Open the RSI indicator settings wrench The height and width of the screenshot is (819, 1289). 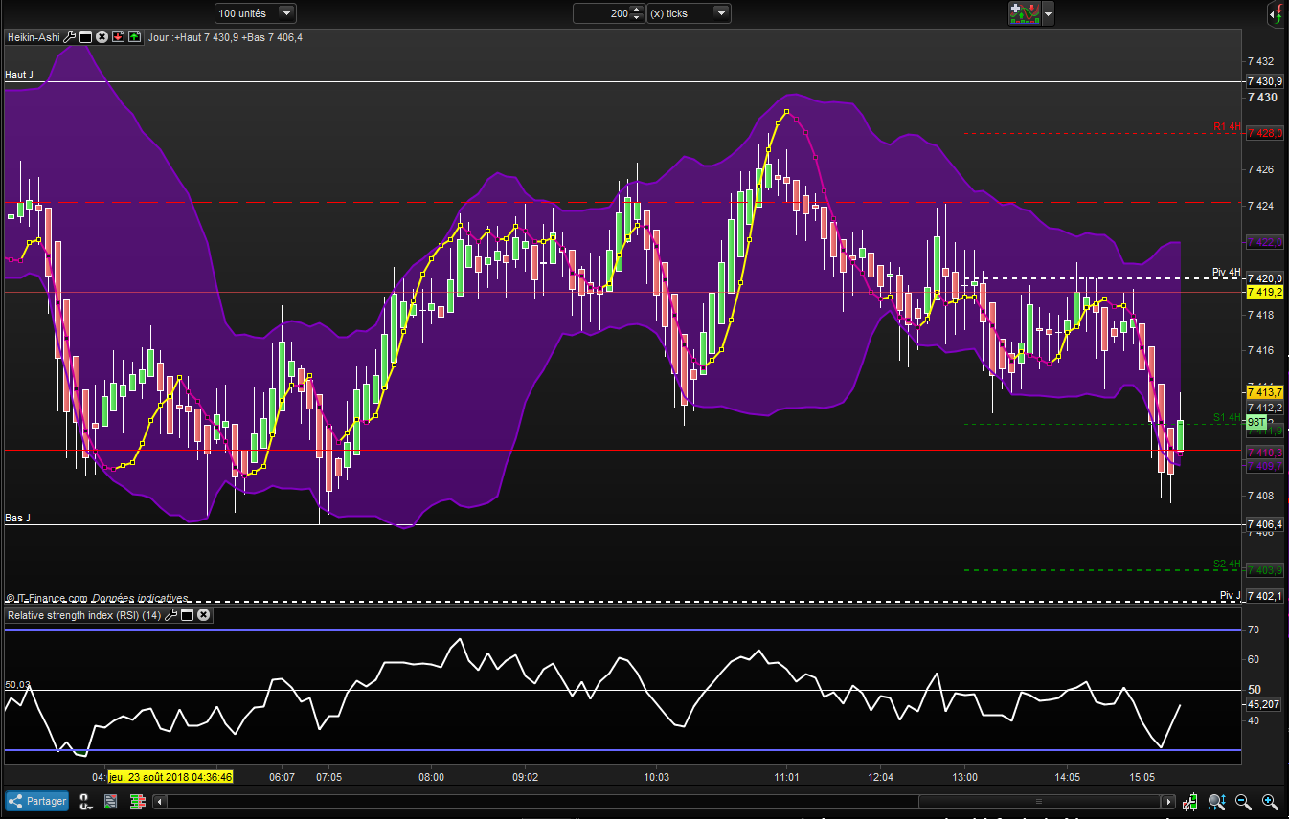171,615
